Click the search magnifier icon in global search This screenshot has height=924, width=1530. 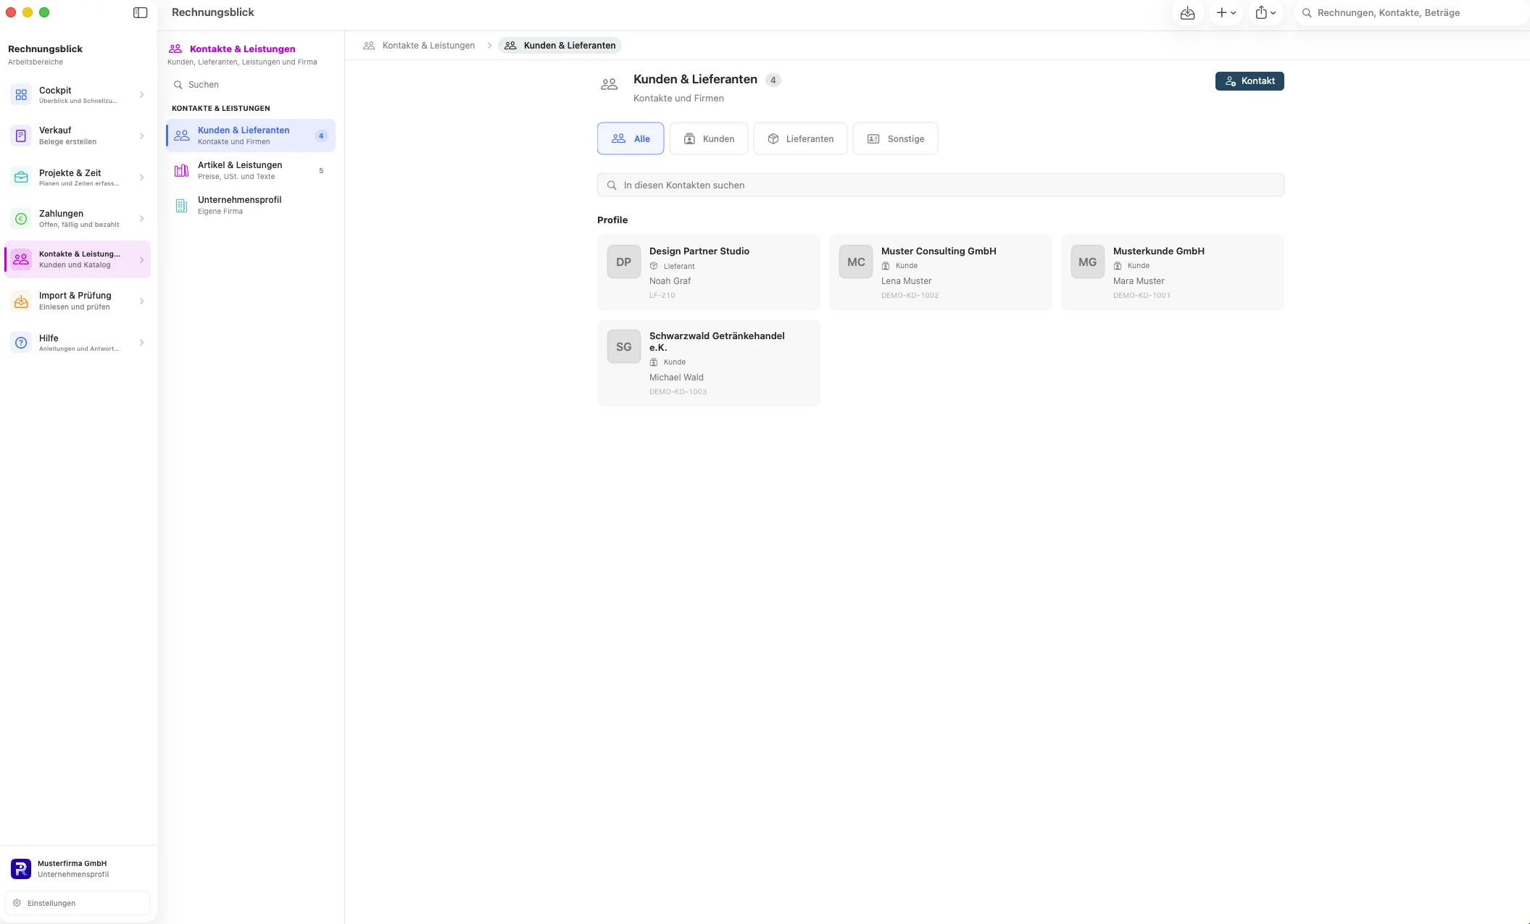(1307, 13)
